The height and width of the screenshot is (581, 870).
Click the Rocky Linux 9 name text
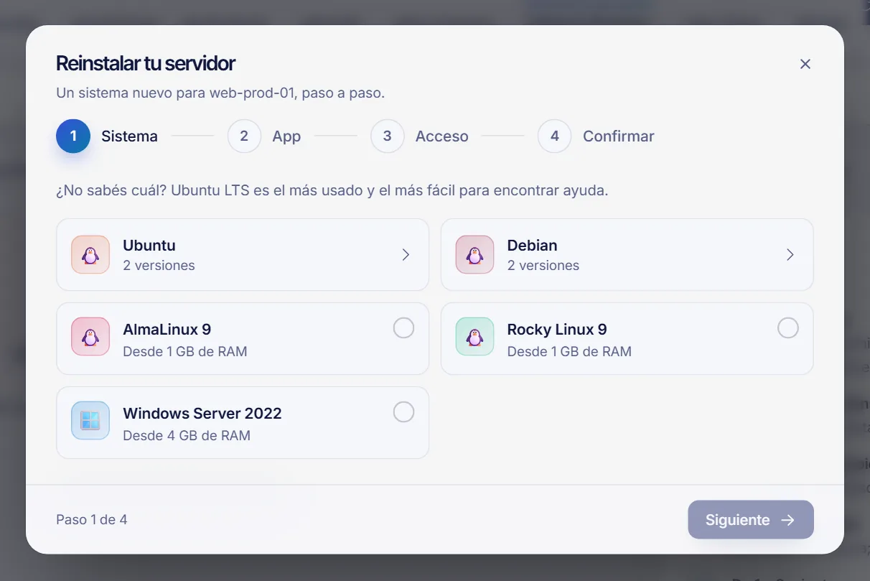(557, 330)
